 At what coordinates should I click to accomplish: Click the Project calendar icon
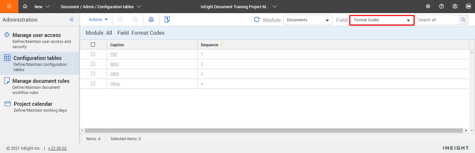tap(7, 104)
